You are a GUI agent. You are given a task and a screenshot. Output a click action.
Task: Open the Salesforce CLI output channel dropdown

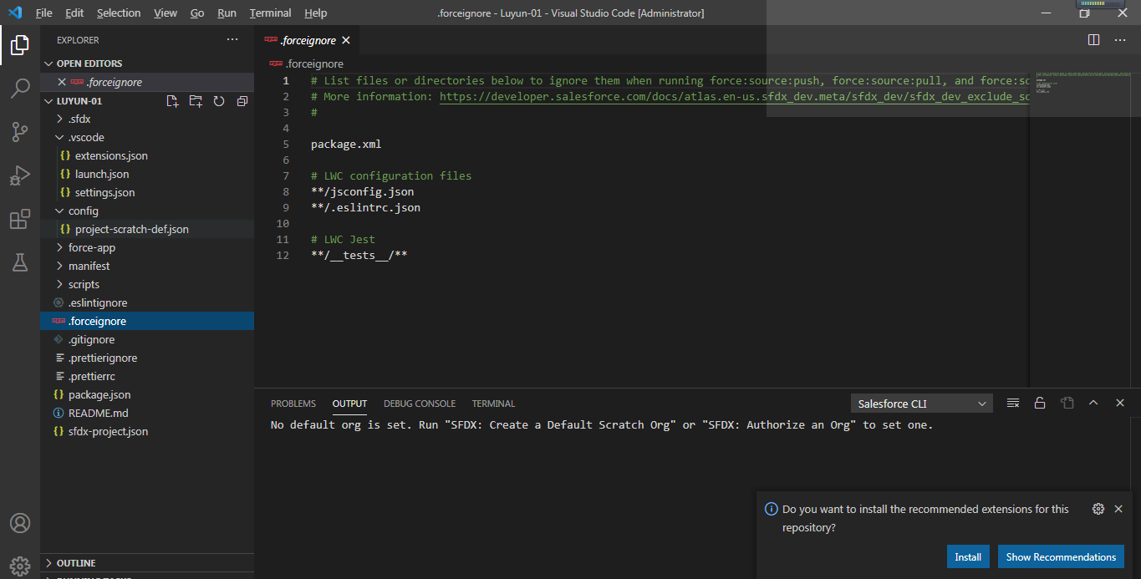tap(921, 403)
